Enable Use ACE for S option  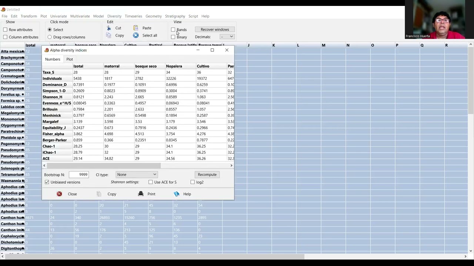point(150,182)
